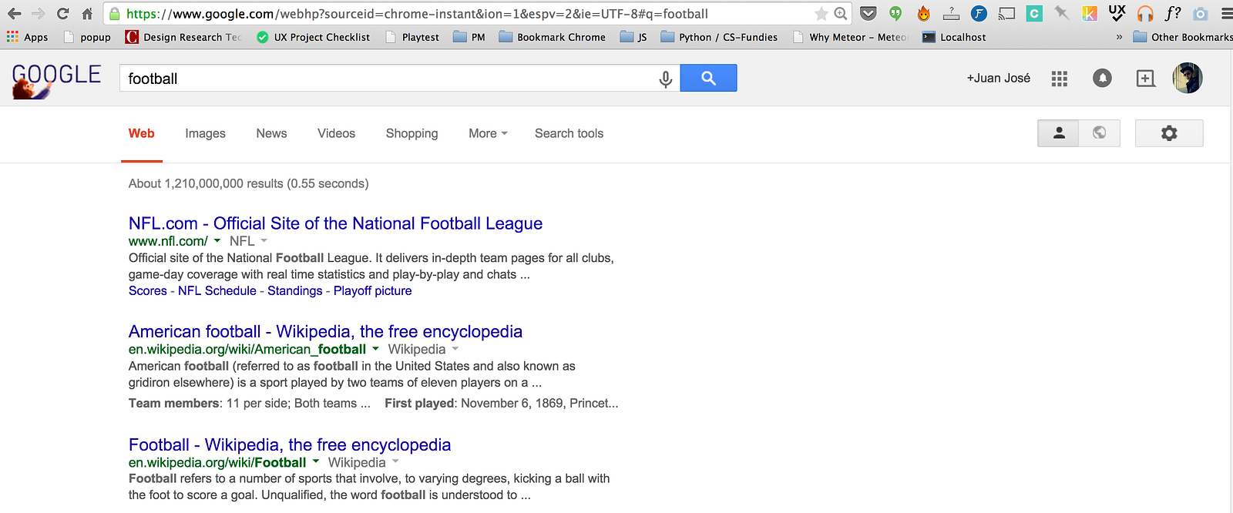Click the voice search microphone icon
The image size is (1233, 513).
coord(666,79)
